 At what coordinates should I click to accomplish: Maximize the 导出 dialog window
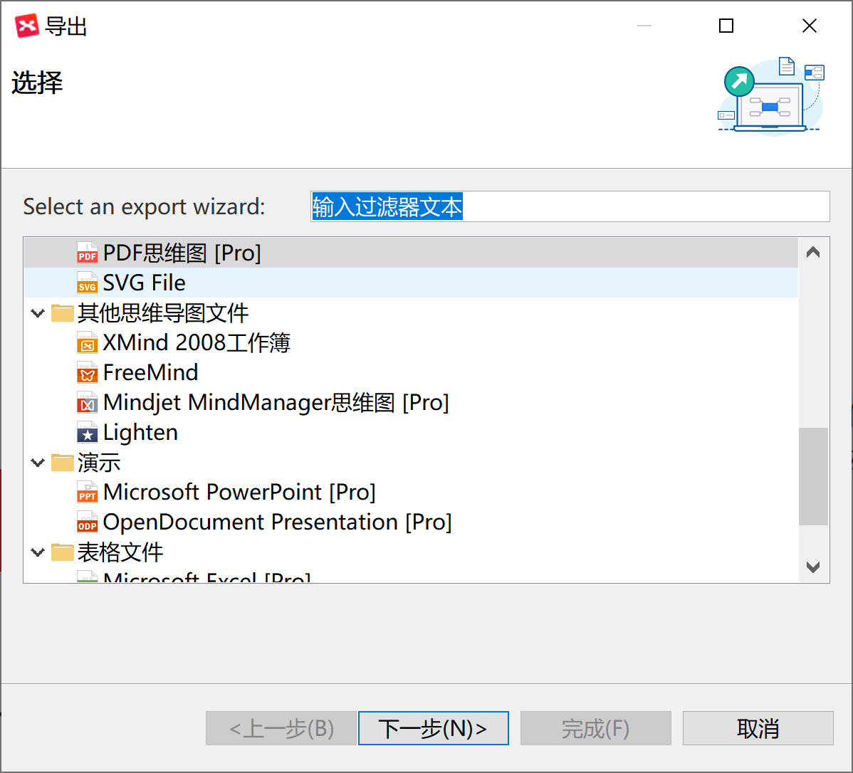(726, 26)
